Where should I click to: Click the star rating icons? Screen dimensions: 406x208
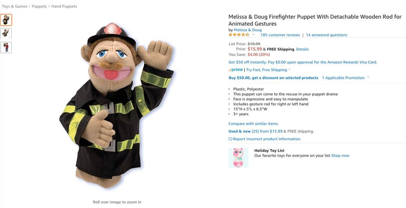pos(239,35)
